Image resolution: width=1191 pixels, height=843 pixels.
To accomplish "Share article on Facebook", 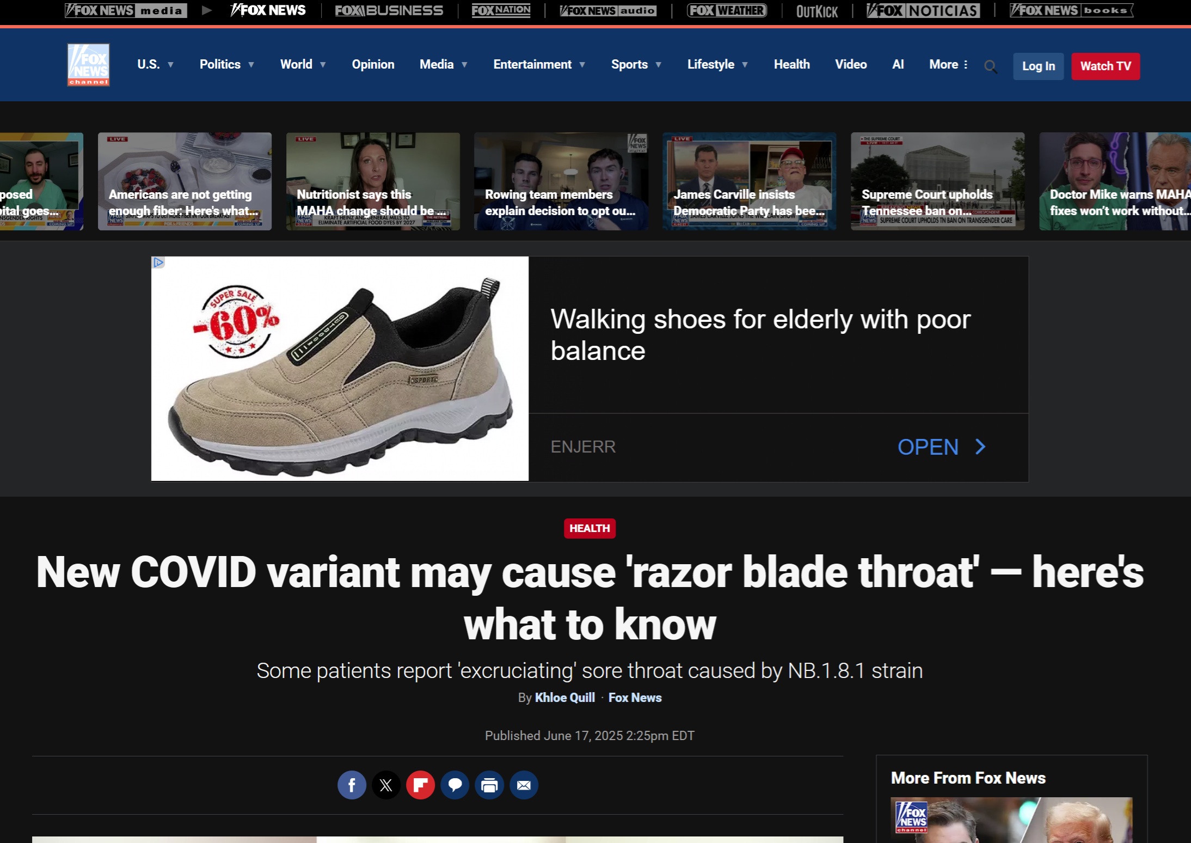I will point(352,785).
